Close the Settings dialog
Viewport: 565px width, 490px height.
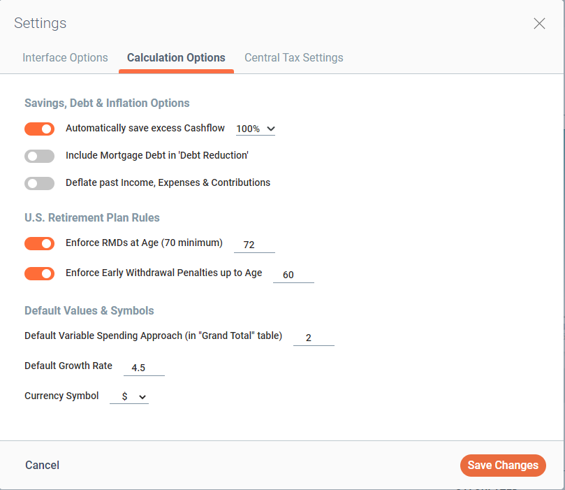(539, 23)
